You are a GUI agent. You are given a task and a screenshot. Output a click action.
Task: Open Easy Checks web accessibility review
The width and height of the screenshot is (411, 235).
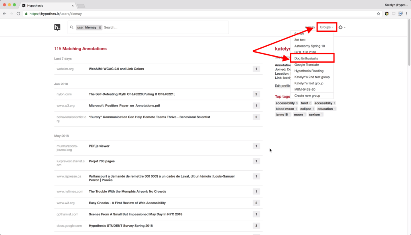(x=127, y=203)
